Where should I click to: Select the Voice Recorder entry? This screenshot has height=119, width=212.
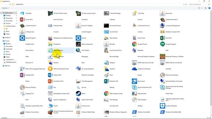point(114,106)
